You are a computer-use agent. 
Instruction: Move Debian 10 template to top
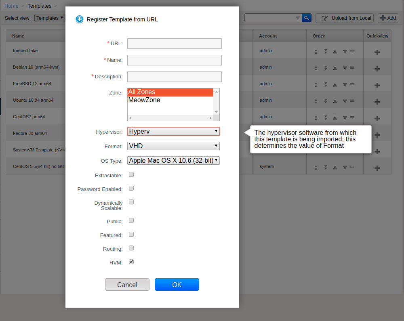click(x=316, y=68)
